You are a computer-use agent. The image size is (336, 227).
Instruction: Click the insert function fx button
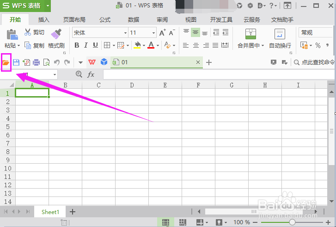point(91,74)
